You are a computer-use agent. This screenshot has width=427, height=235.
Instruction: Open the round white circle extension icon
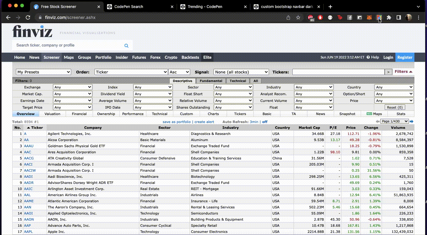330,17
